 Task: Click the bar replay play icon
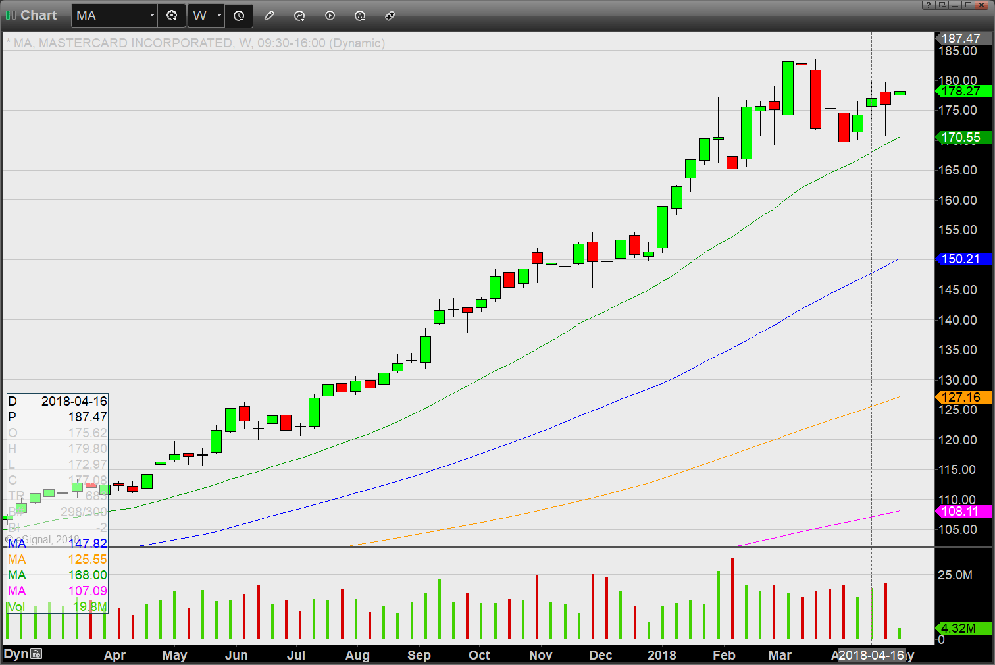click(330, 15)
